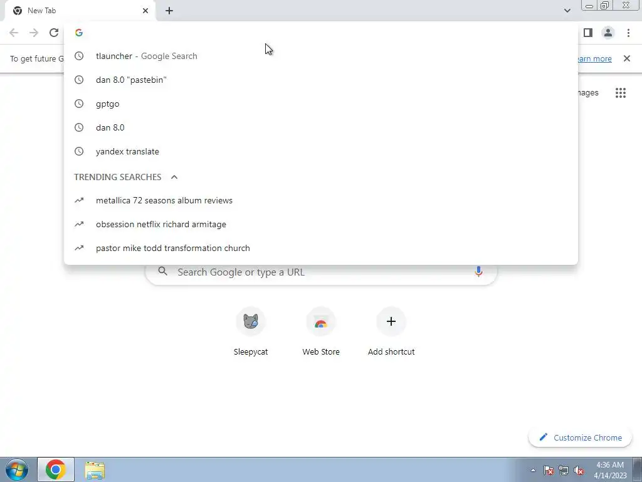
Task: Open the Web Store shortcut
Action: coord(321,332)
